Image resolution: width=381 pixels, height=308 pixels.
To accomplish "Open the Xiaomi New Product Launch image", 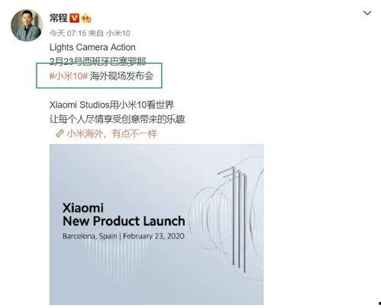I will click(x=157, y=224).
